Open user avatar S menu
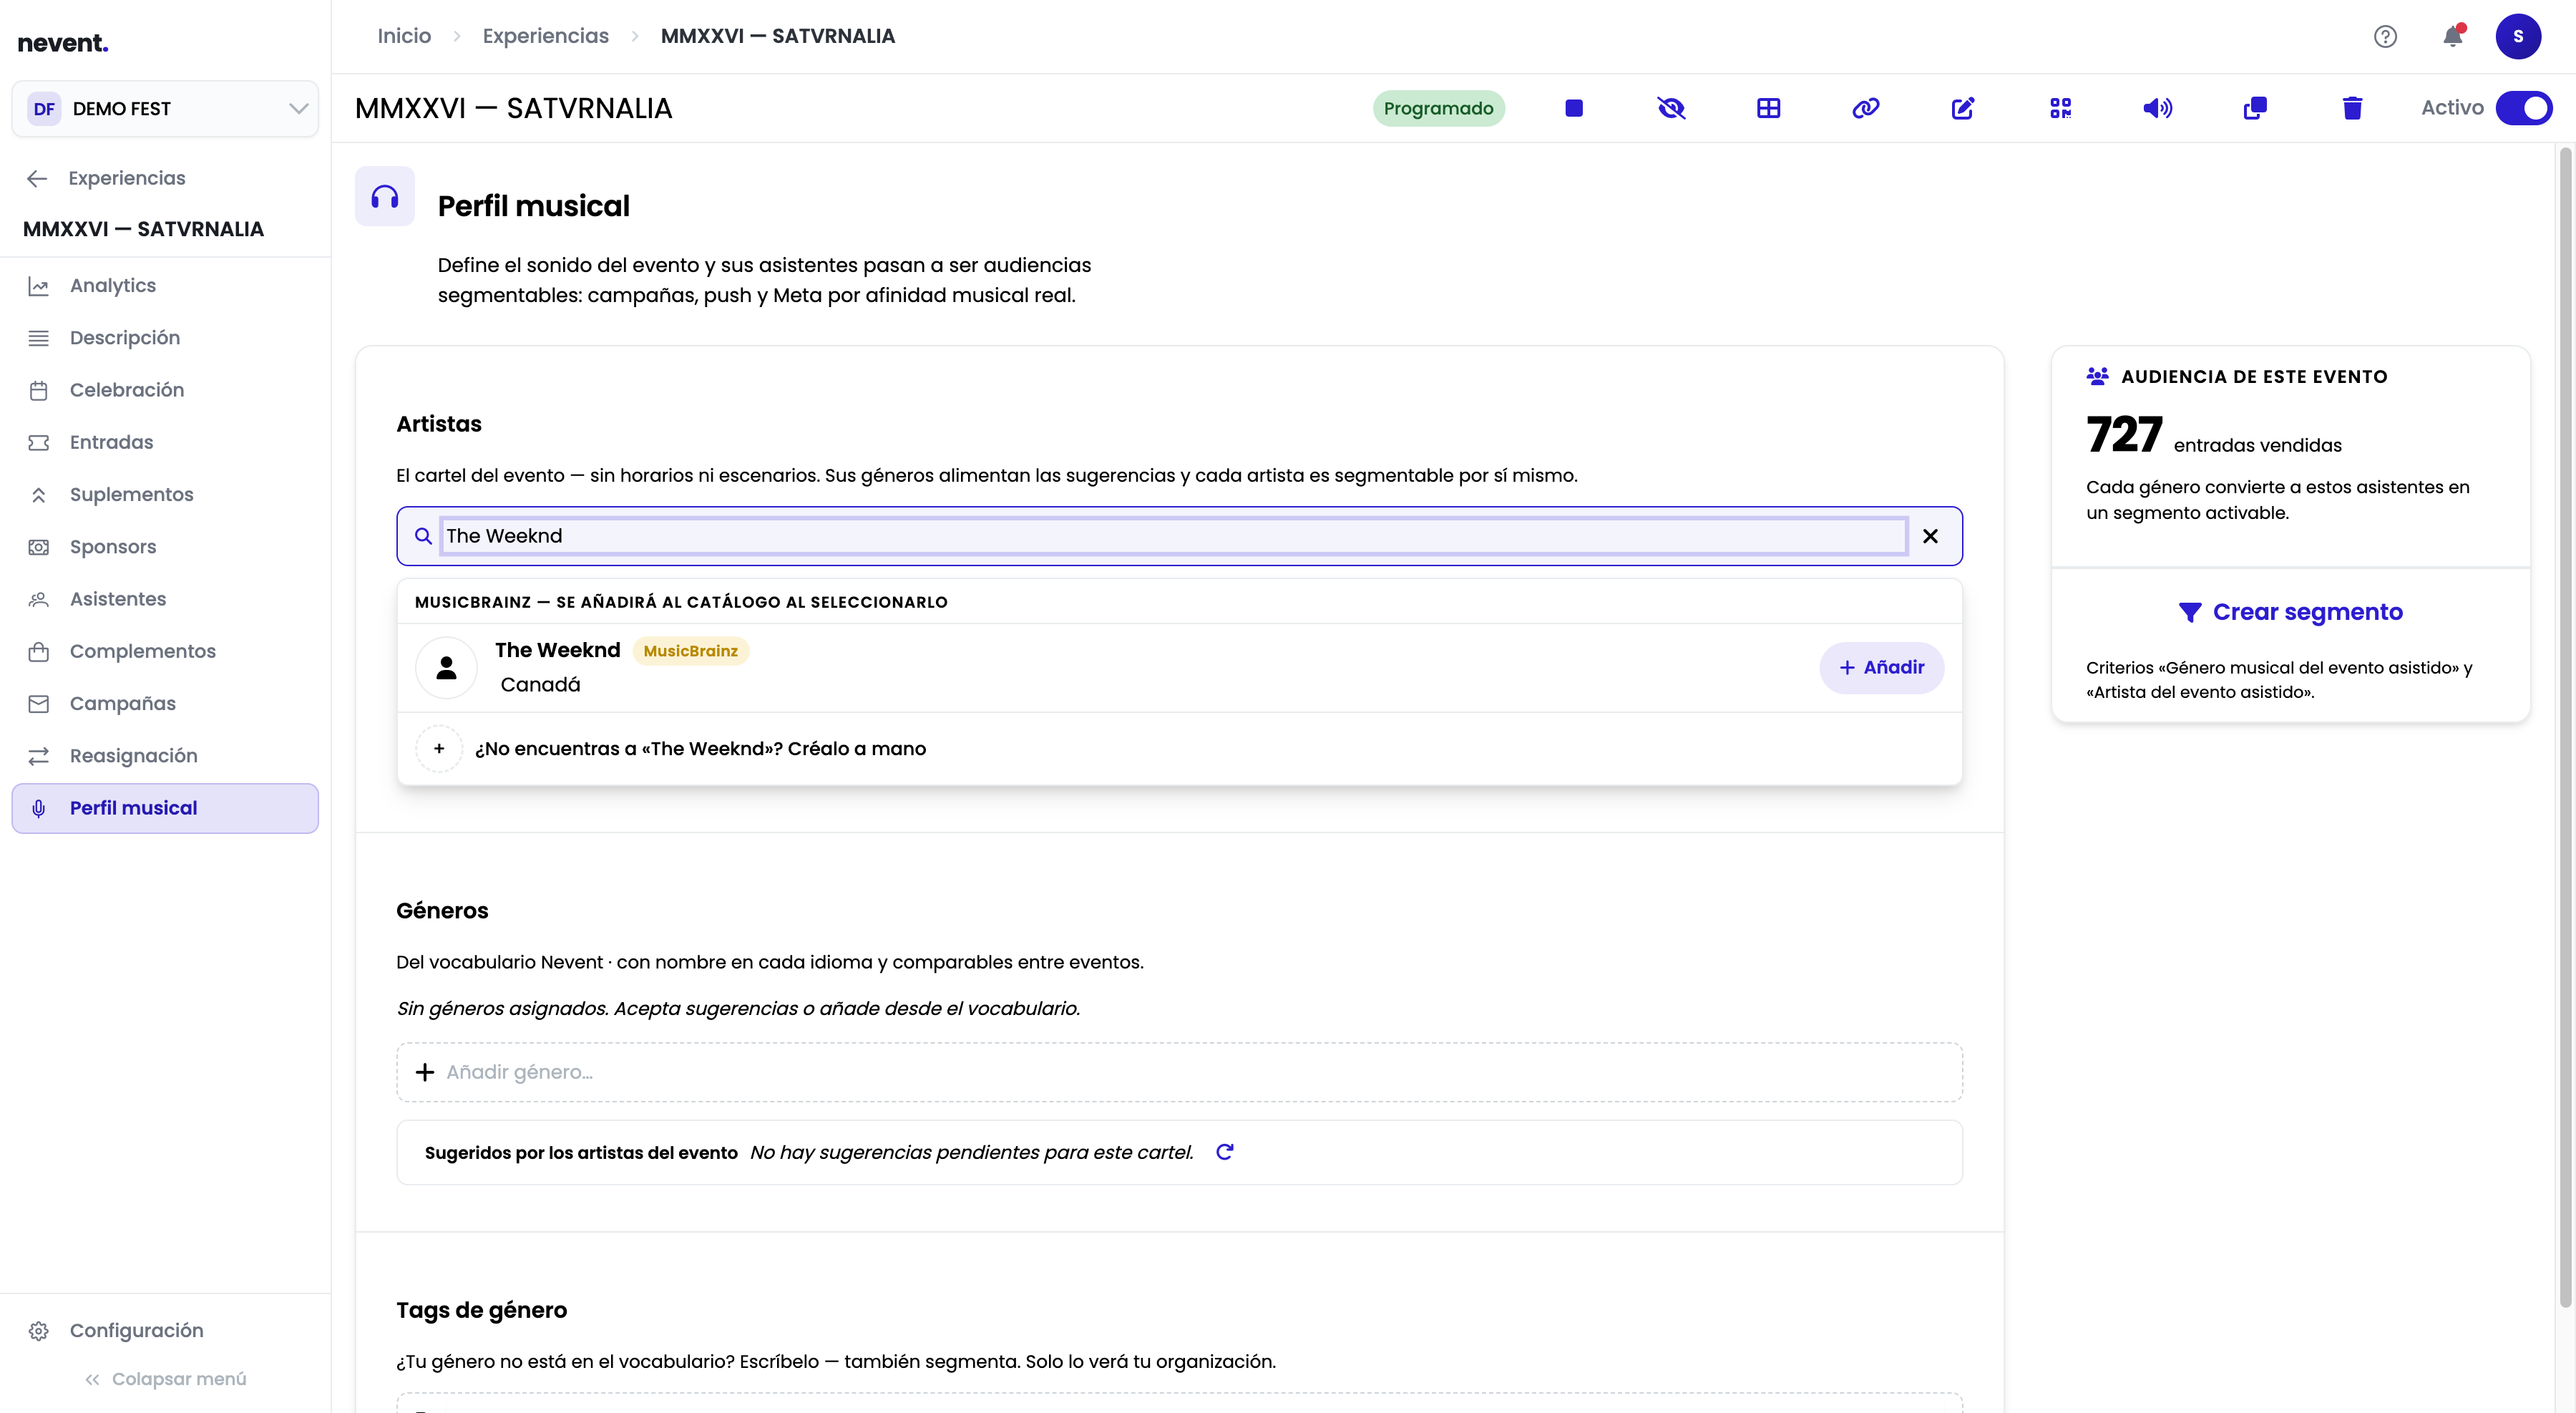This screenshot has height=1413, width=2576. 2518,37
